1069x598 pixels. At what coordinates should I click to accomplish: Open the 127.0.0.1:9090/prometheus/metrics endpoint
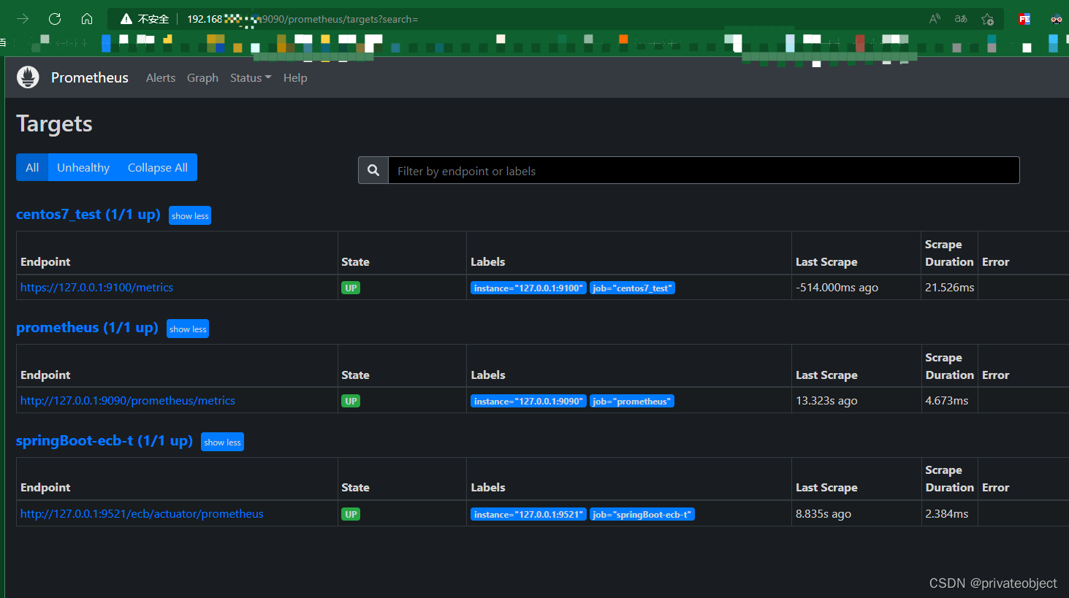128,400
